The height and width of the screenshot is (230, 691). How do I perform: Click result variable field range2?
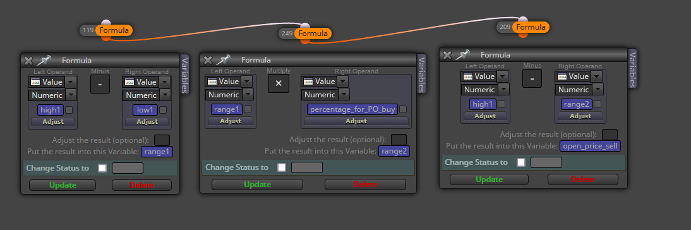tap(394, 151)
